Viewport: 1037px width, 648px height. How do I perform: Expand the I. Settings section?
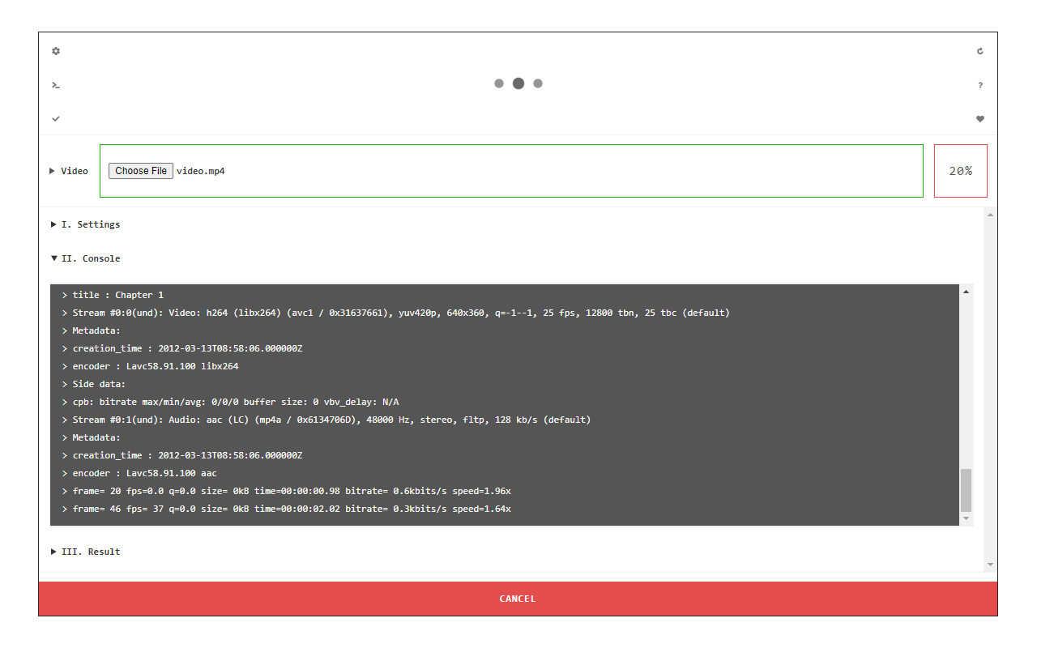tap(85, 224)
